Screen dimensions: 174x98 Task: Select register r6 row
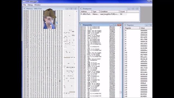tap(138, 44)
